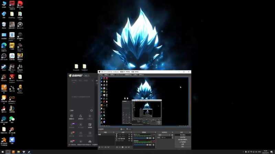
Task: Open the Help menu in OBS
Action: click(141, 75)
